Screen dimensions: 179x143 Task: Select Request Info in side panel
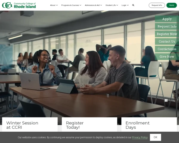167,26
